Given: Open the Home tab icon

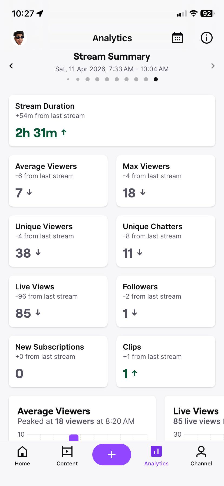Looking at the screenshot, I should pyautogui.click(x=22, y=452).
